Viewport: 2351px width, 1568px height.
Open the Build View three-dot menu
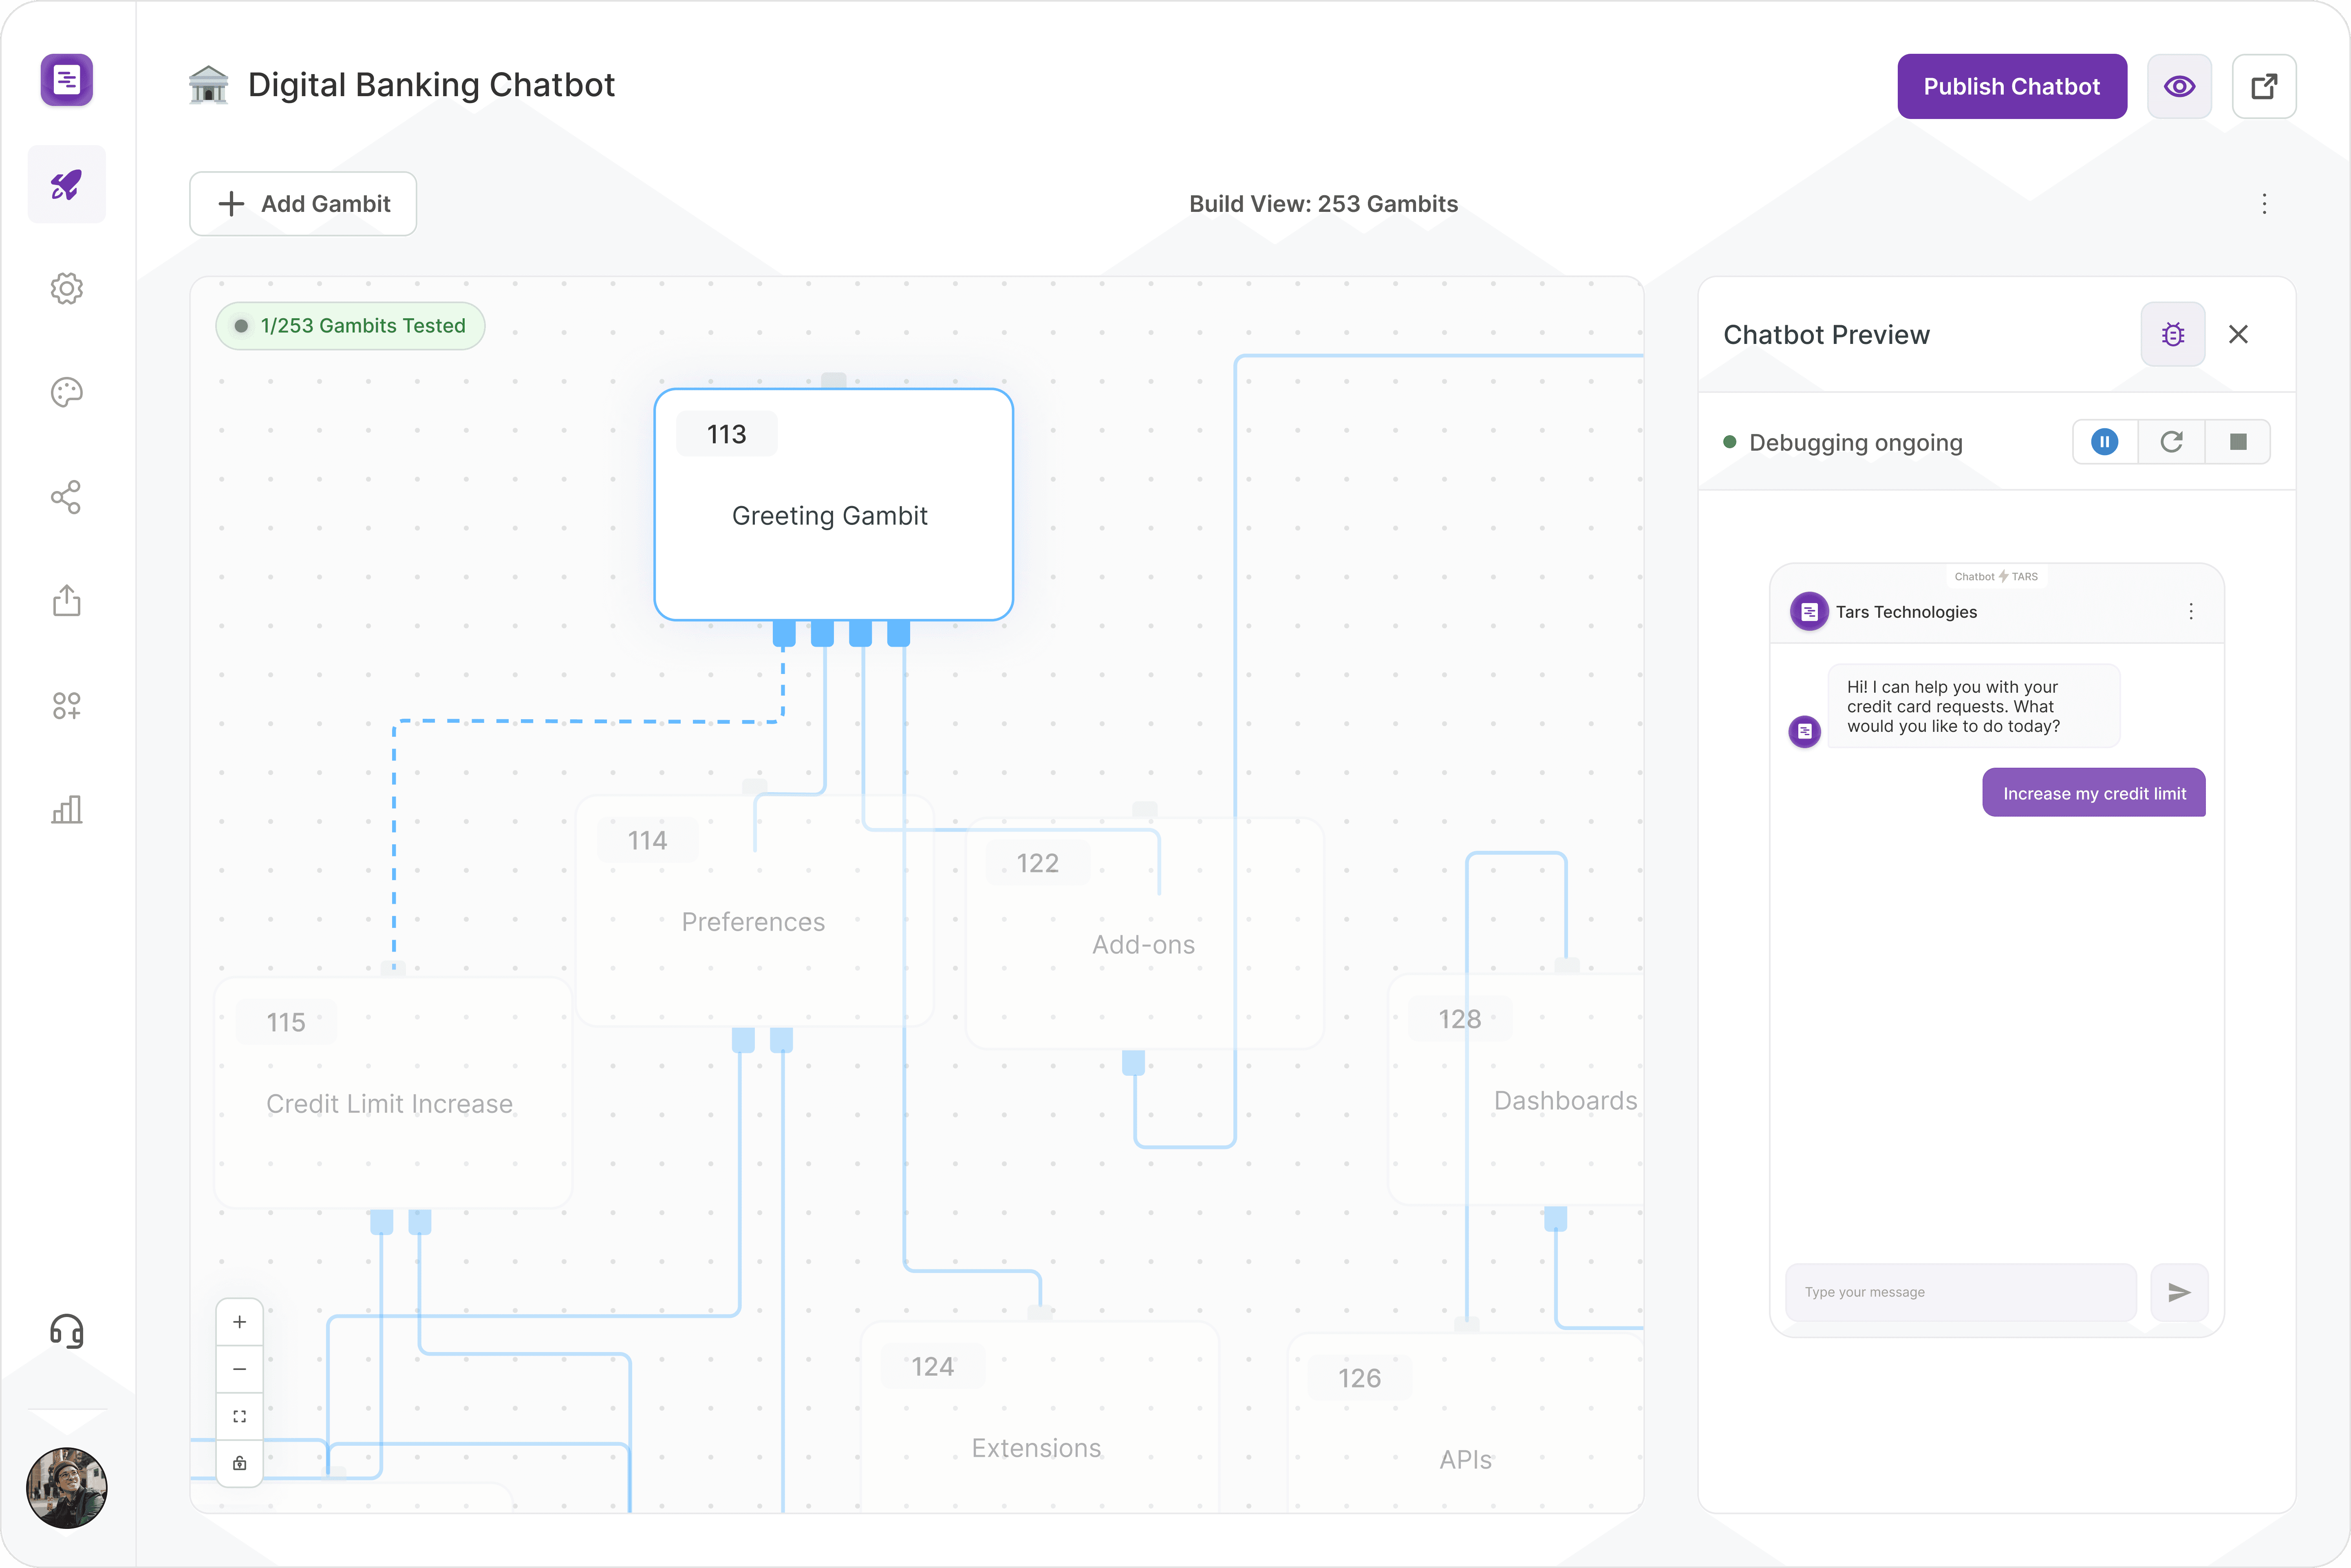[2264, 204]
